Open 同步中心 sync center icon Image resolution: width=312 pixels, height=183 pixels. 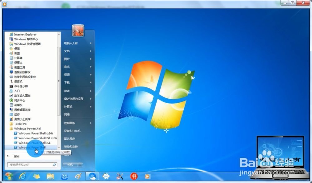click(x=11, y=100)
